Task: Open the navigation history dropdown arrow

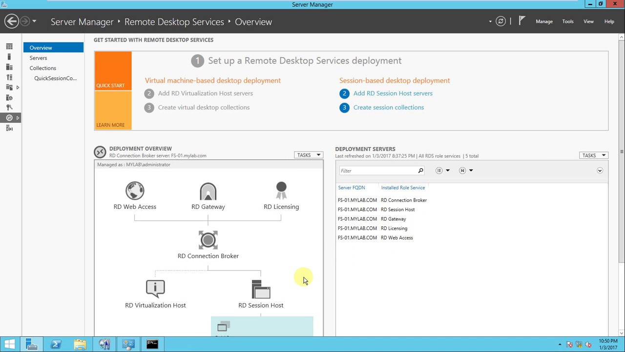Action: pyautogui.click(x=34, y=22)
